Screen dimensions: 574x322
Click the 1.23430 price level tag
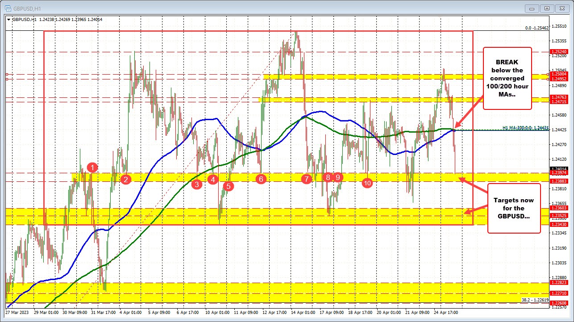coord(560,224)
